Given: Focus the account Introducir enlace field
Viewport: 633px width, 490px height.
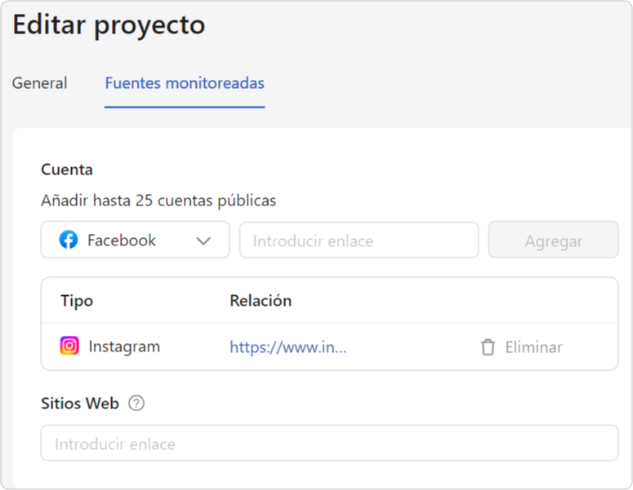Looking at the screenshot, I should (359, 241).
